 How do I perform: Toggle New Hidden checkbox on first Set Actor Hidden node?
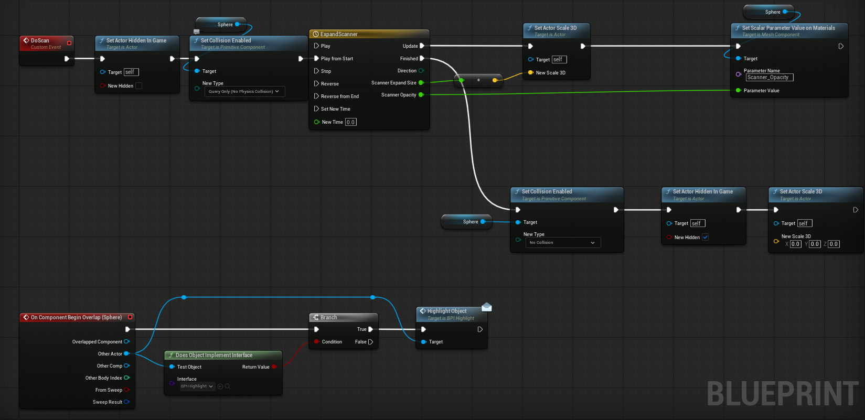pyautogui.click(x=139, y=86)
